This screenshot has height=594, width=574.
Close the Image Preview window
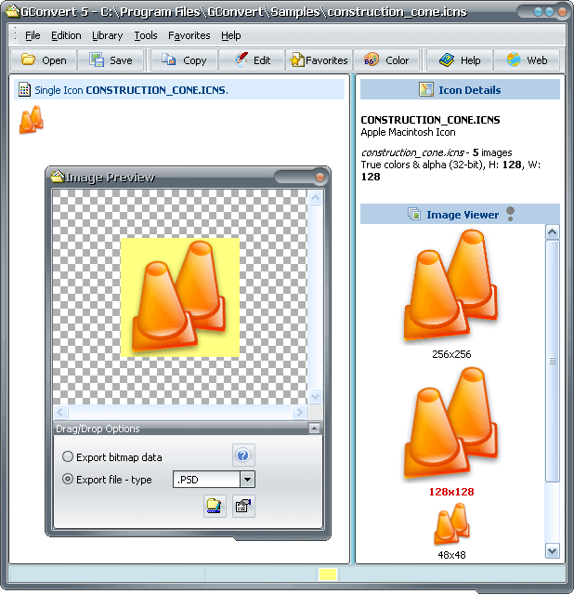tap(320, 177)
